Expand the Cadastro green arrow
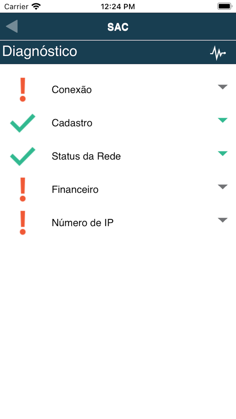 click(223, 120)
